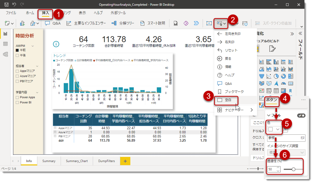313x183 pixels.
Task: Check the Power Apps slicer checkbox
Action: click(17, 97)
